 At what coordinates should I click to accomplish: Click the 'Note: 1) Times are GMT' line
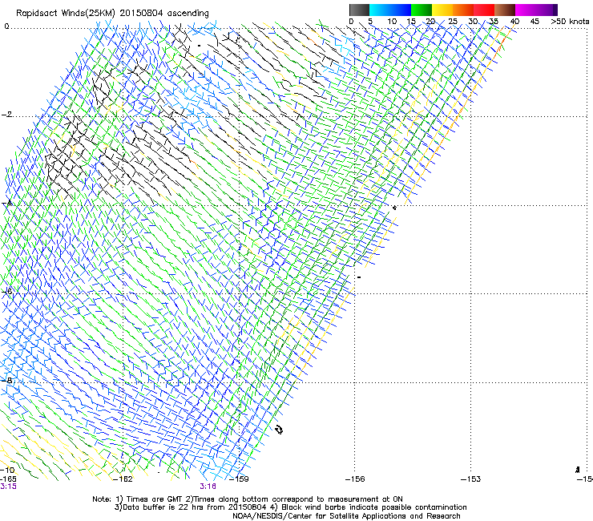(248, 499)
